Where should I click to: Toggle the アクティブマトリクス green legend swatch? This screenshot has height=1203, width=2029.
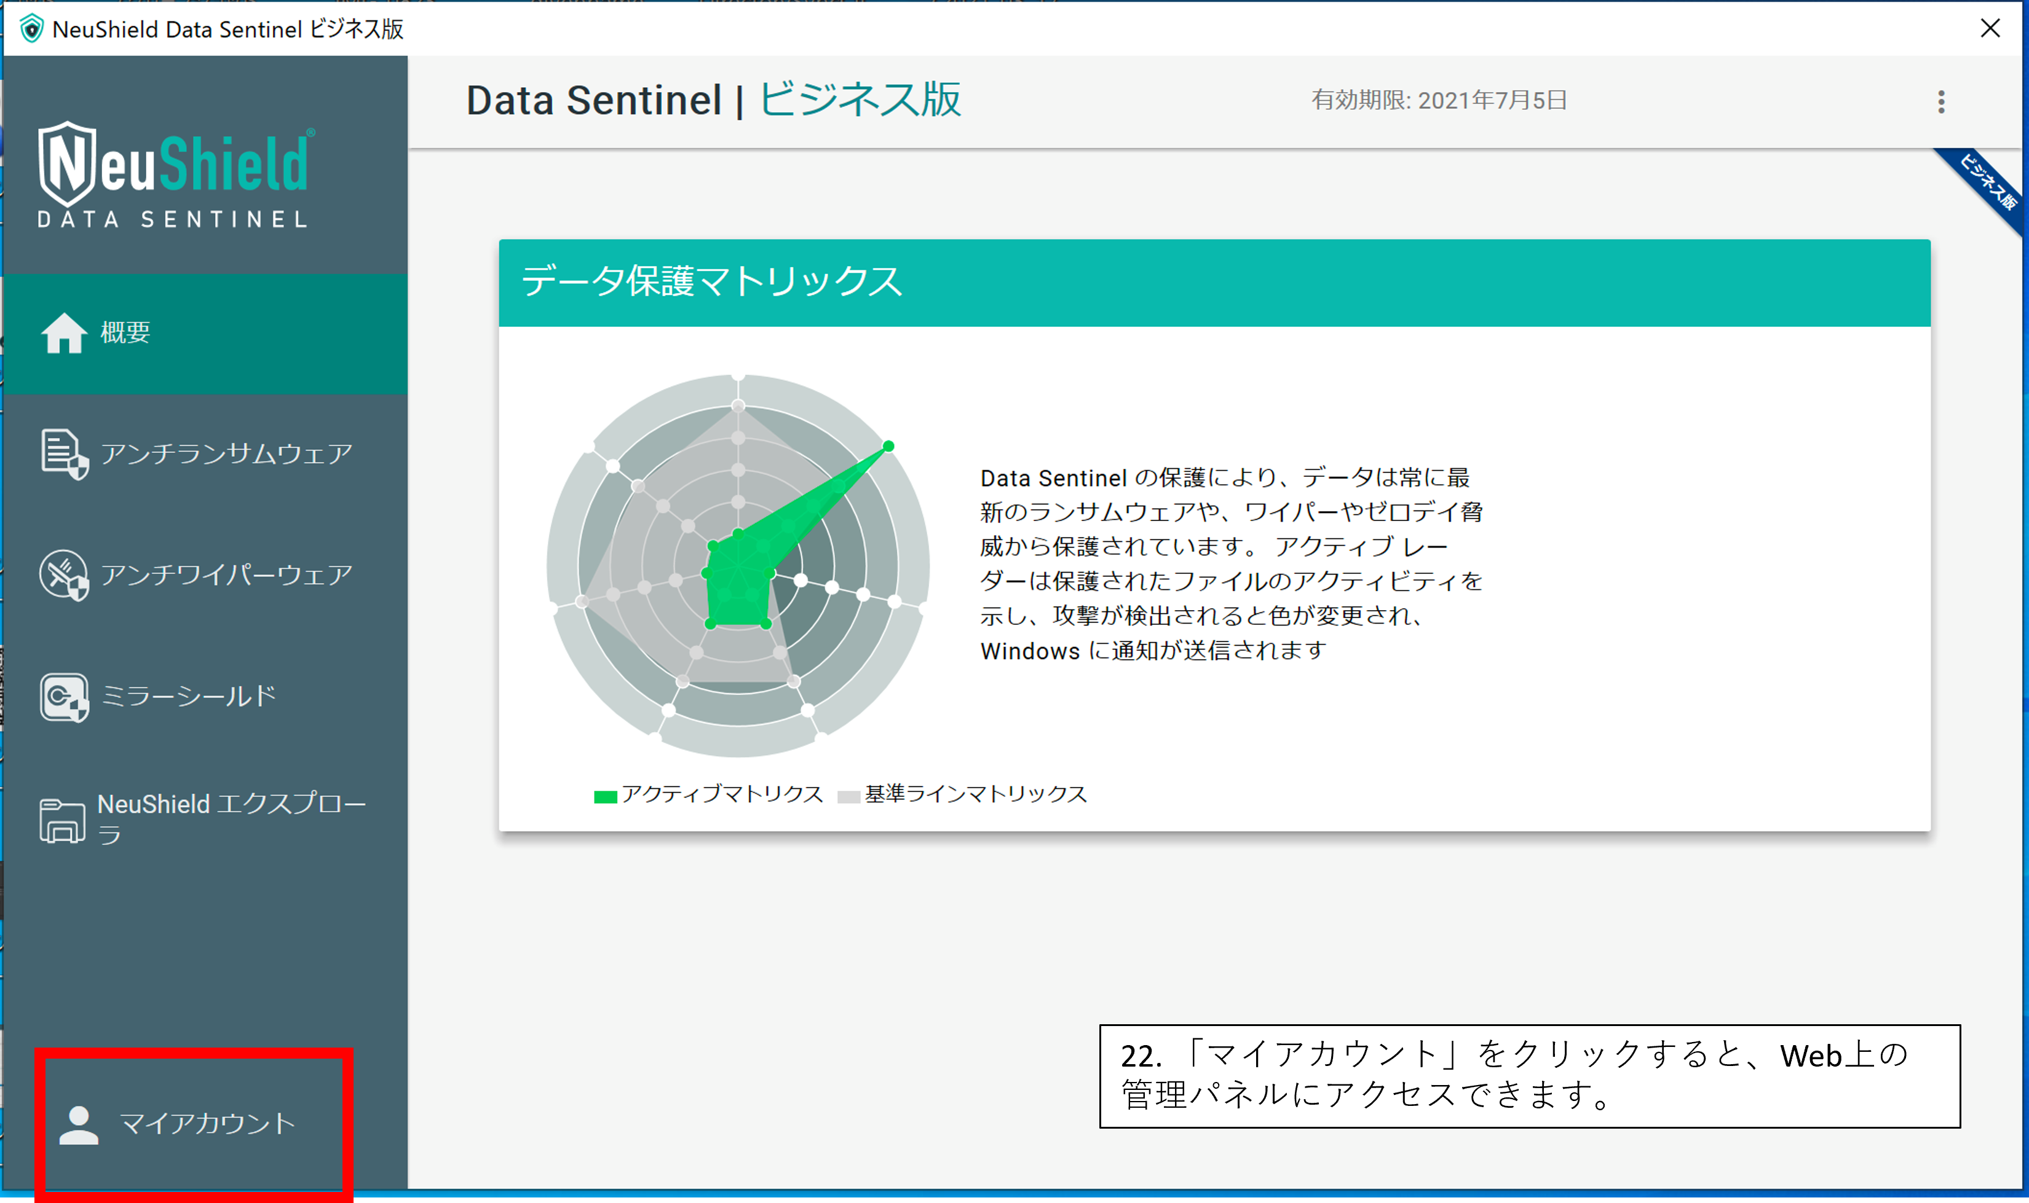coord(605,797)
